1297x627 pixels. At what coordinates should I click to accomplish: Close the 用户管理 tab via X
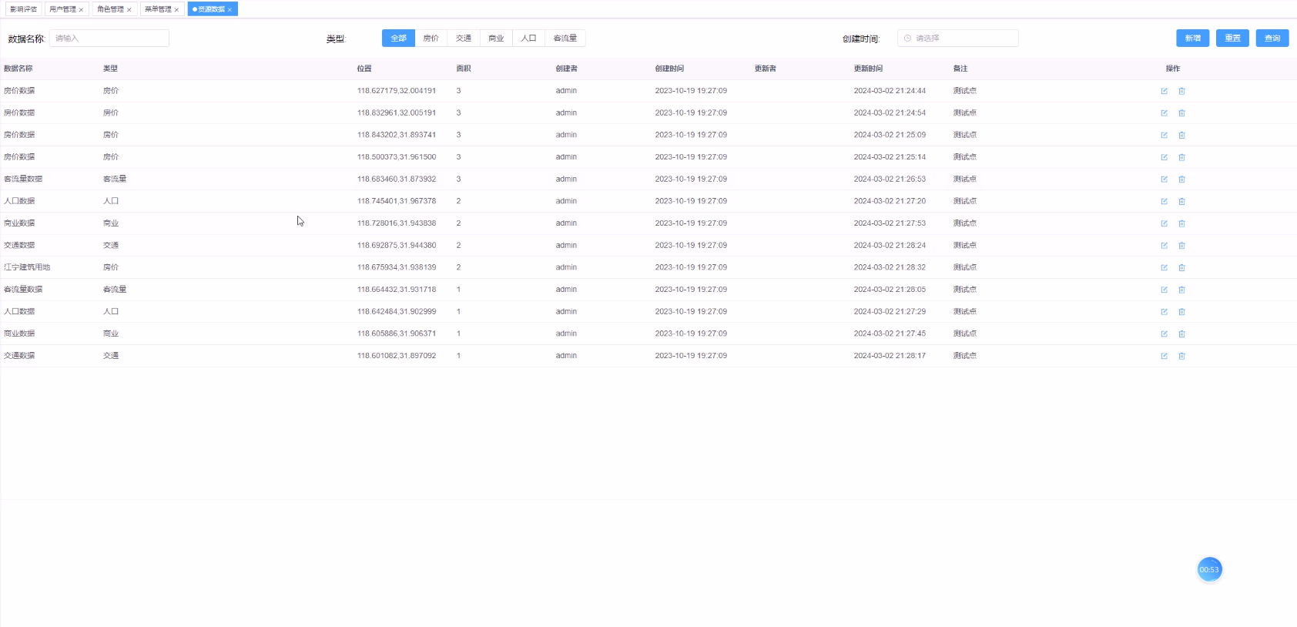click(81, 10)
